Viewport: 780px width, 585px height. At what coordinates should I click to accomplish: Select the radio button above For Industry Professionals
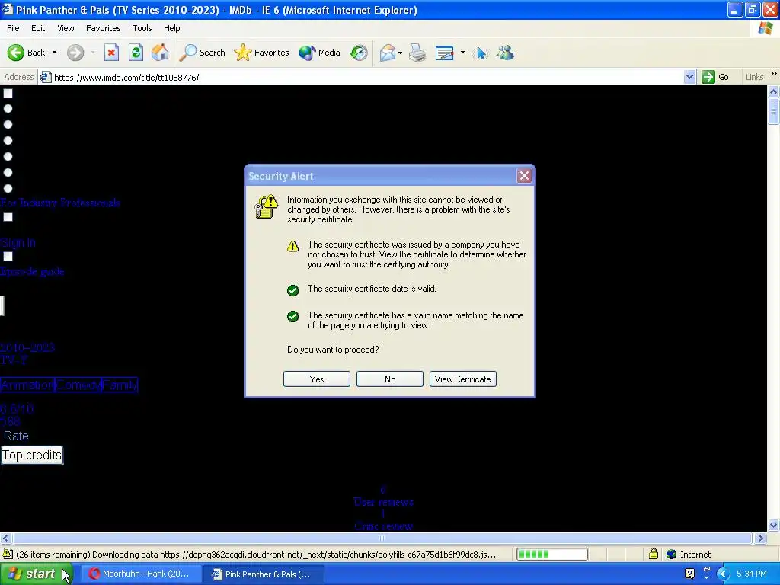8,189
